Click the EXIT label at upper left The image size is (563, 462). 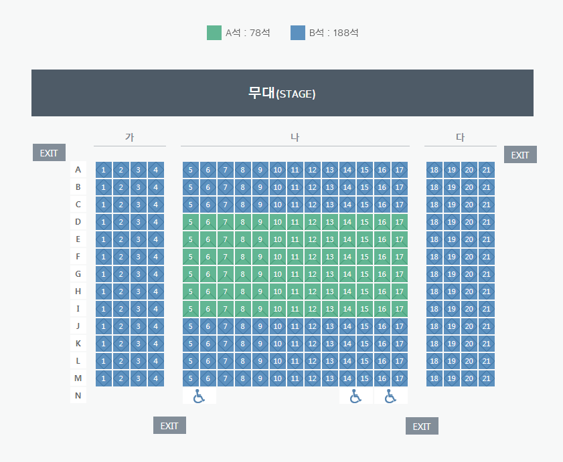[x=49, y=153]
